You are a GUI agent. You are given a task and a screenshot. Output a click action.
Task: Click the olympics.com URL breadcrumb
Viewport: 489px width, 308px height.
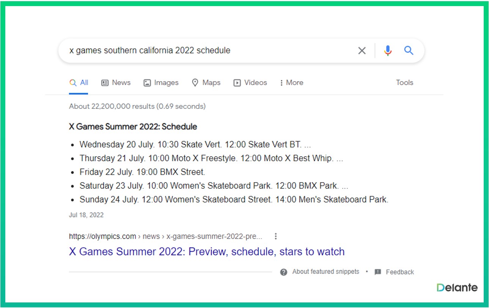coord(166,236)
